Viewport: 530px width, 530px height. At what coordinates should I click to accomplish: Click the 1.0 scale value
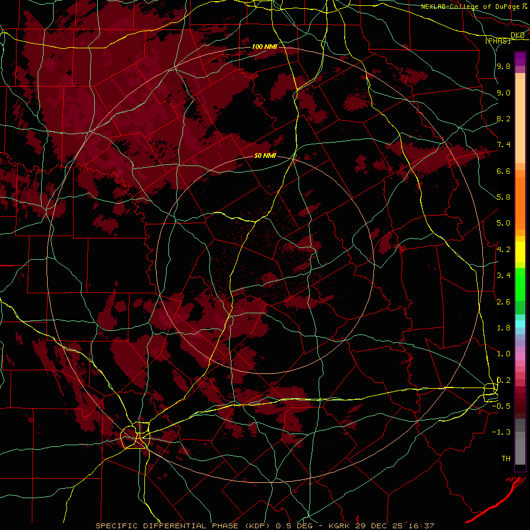(503, 354)
